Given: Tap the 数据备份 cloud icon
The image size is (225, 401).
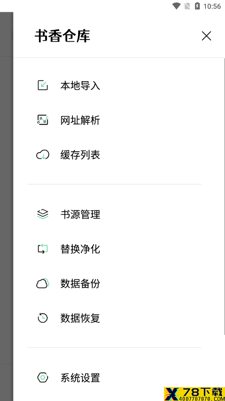Looking at the screenshot, I should coord(43,284).
